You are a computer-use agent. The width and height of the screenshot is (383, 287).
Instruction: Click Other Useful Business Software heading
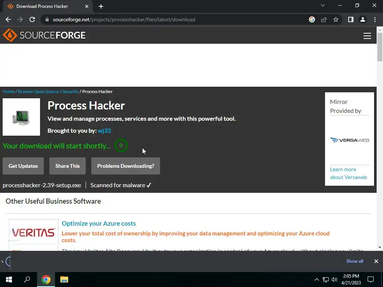[x=53, y=201]
